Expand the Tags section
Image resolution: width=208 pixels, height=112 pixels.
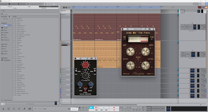(3, 11)
